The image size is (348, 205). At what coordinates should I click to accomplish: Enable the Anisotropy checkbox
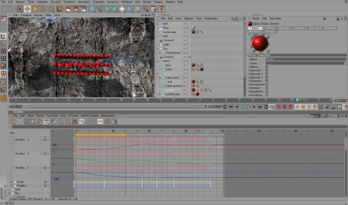tap(267, 95)
